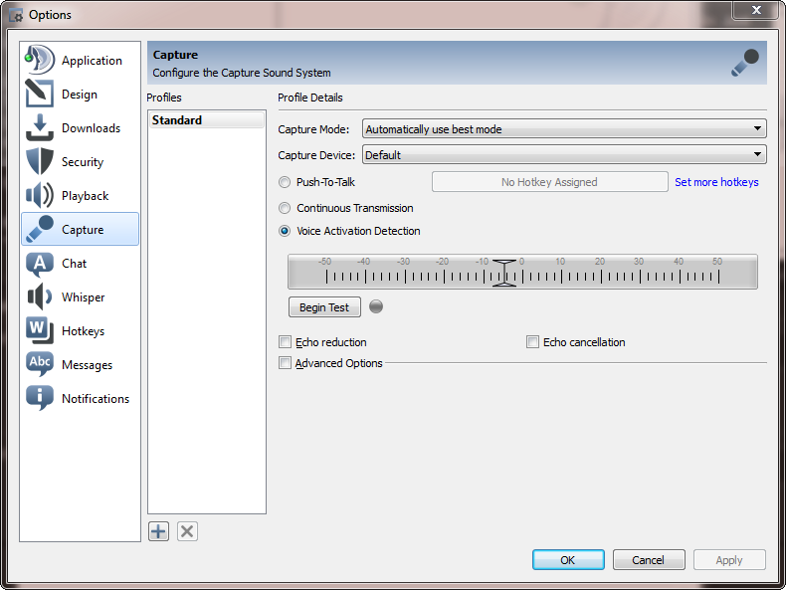The height and width of the screenshot is (590, 786).
Task: Click the Security shield icon
Action: (40, 162)
